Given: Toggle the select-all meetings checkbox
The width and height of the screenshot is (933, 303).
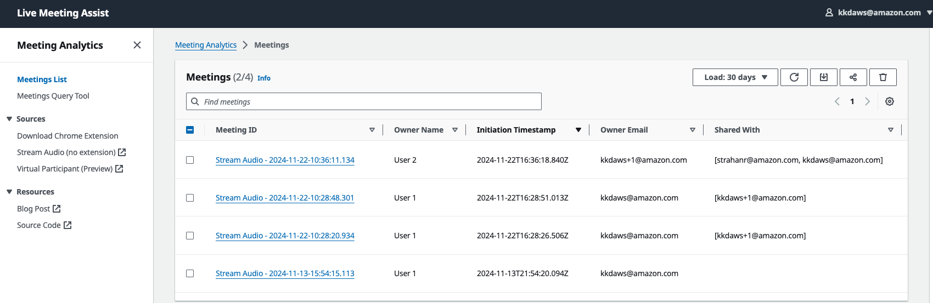Looking at the screenshot, I should tap(190, 130).
